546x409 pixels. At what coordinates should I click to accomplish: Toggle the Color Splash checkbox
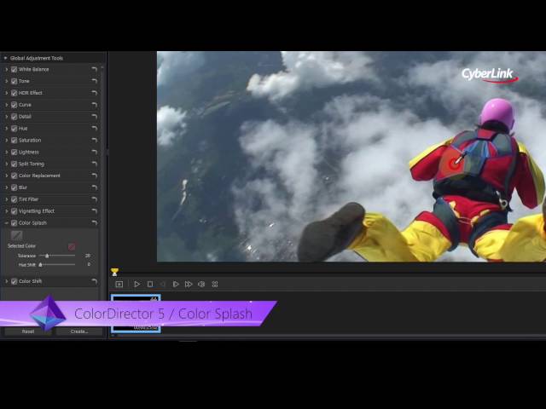14,223
